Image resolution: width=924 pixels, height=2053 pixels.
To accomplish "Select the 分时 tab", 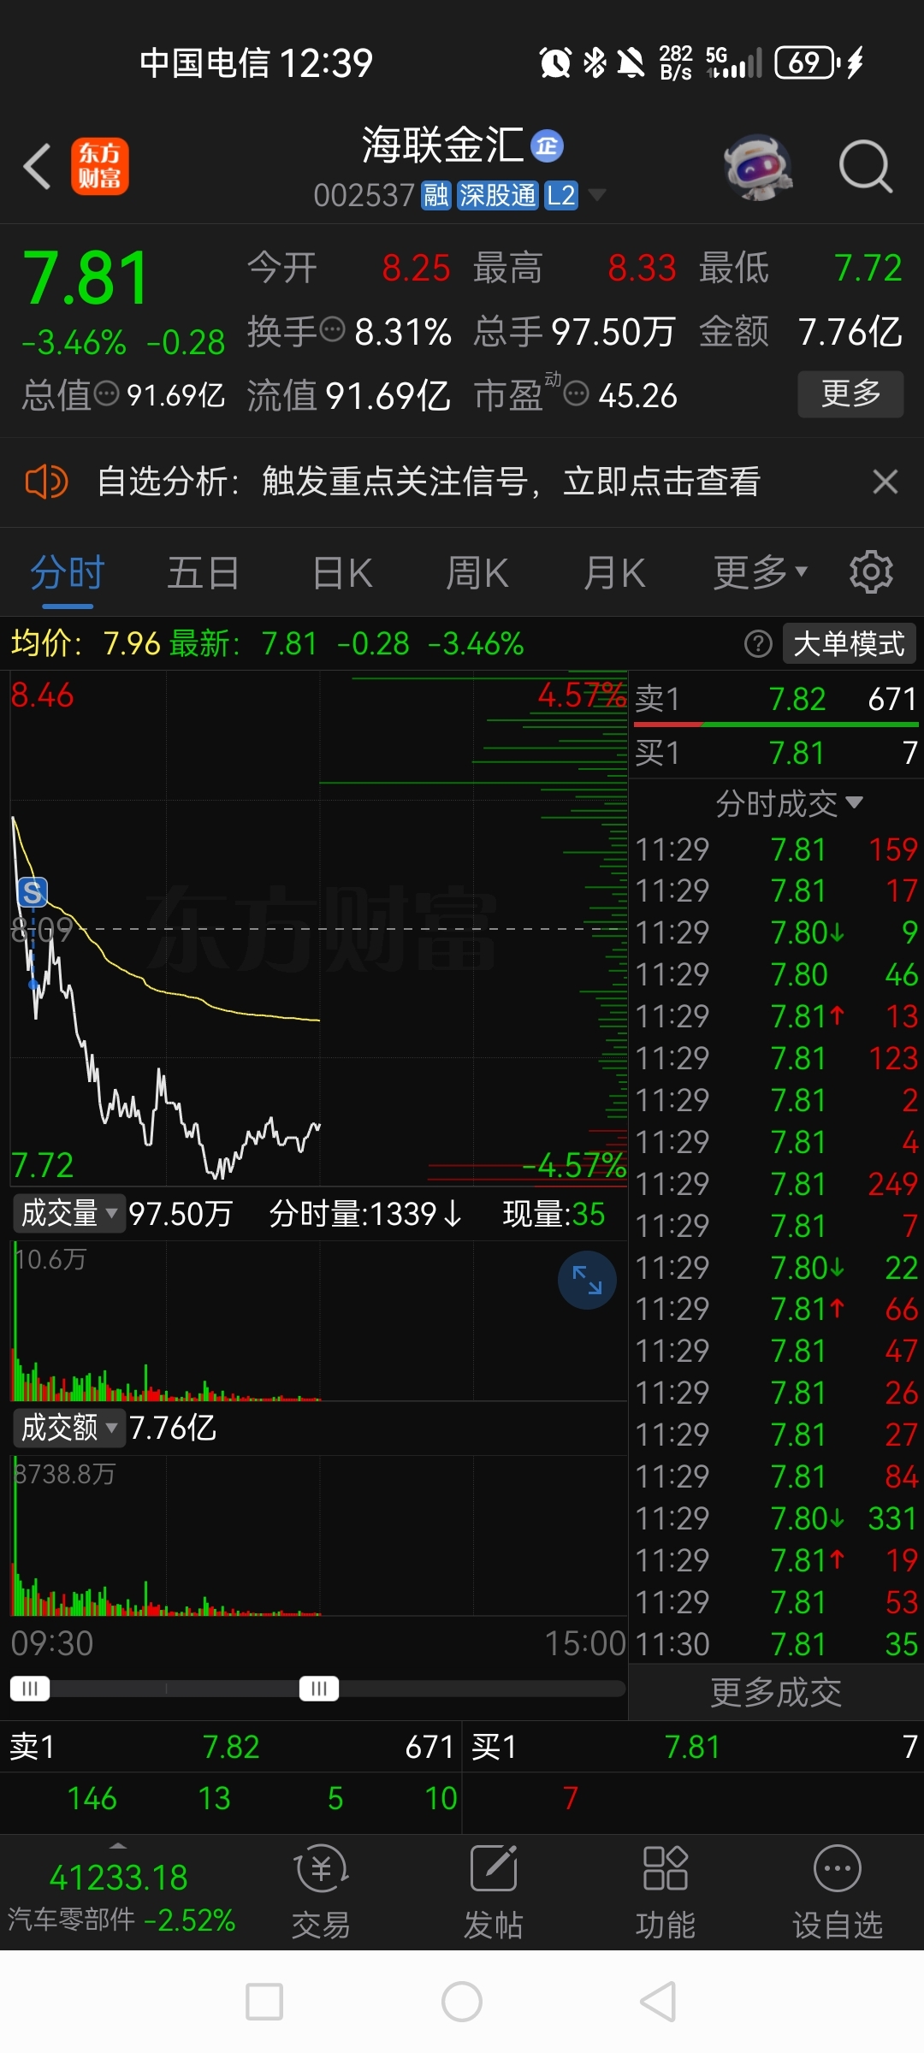I will tap(68, 573).
